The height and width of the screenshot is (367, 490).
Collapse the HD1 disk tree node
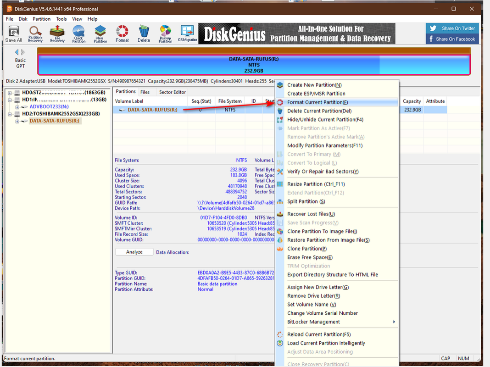click(x=10, y=100)
